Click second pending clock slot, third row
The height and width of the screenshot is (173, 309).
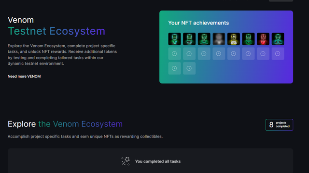(x=189, y=68)
